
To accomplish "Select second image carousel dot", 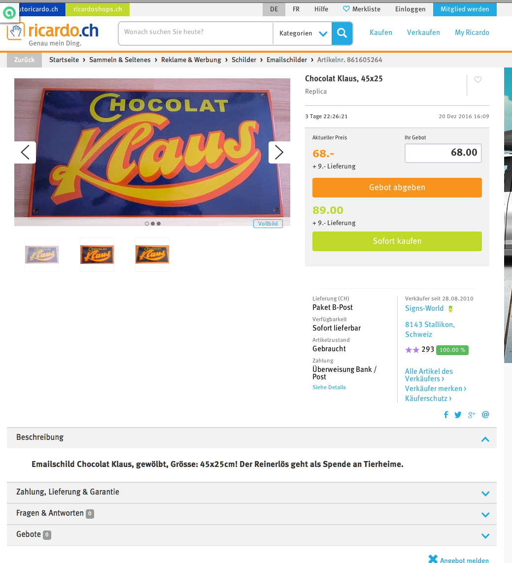I will [153, 224].
